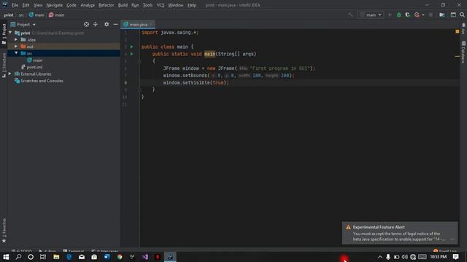Expand the out folder arrow
Viewport: 467px width, 262px height.
[x=16, y=47]
